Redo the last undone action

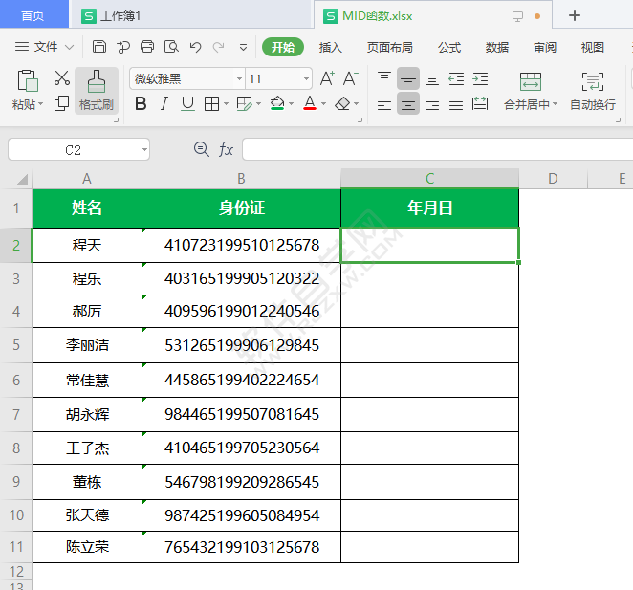218,47
